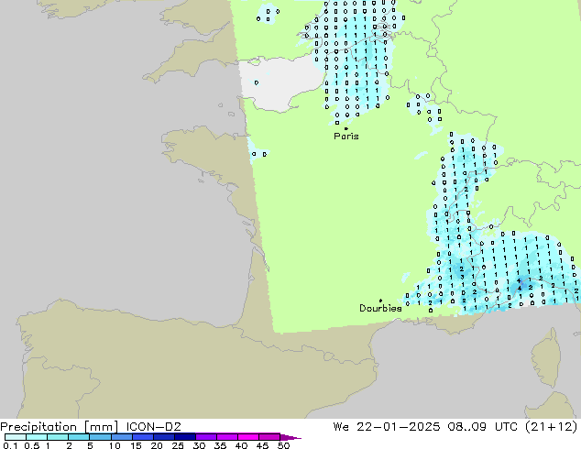Click the '45' legend value
The image size is (581, 449).
pyautogui.click(x=262, y=445)
